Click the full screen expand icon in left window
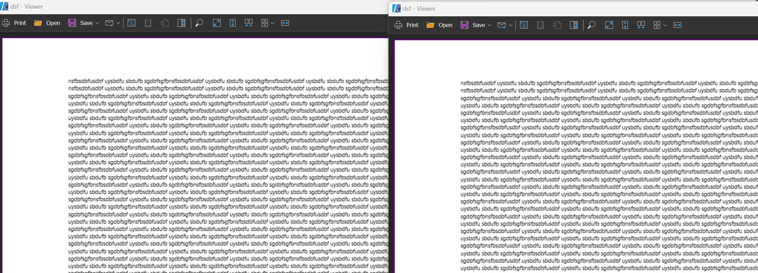The width and height of the screenshot is (758, 273). (x=217, y=23)
